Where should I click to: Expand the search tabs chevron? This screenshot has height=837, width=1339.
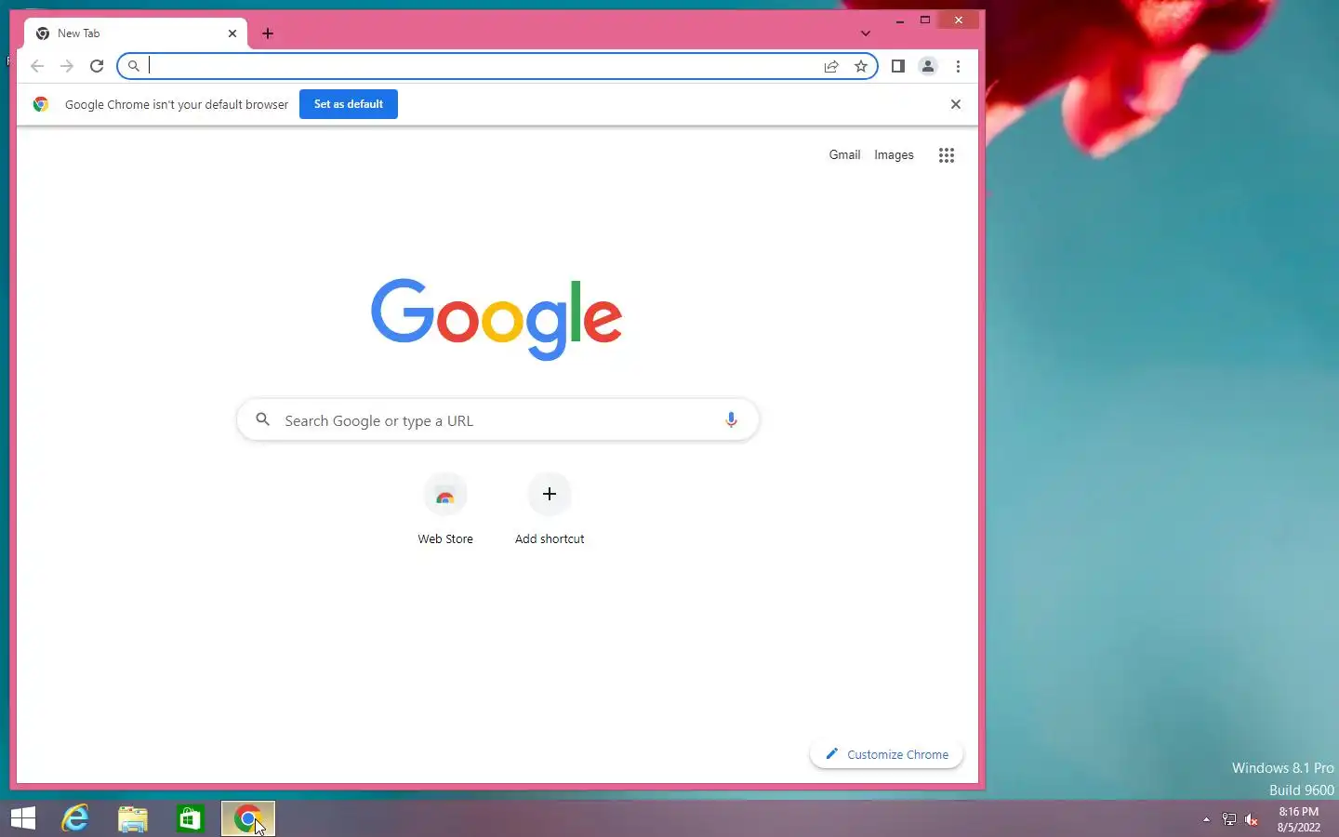(x=866, y=33)
